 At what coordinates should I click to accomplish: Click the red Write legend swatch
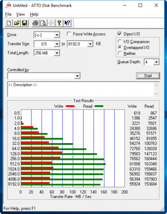pos(70,106)
